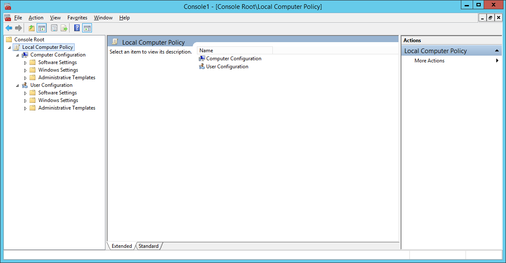Open Help via blue question mark icon
506x263 pixels.
(x=77, y=28)
